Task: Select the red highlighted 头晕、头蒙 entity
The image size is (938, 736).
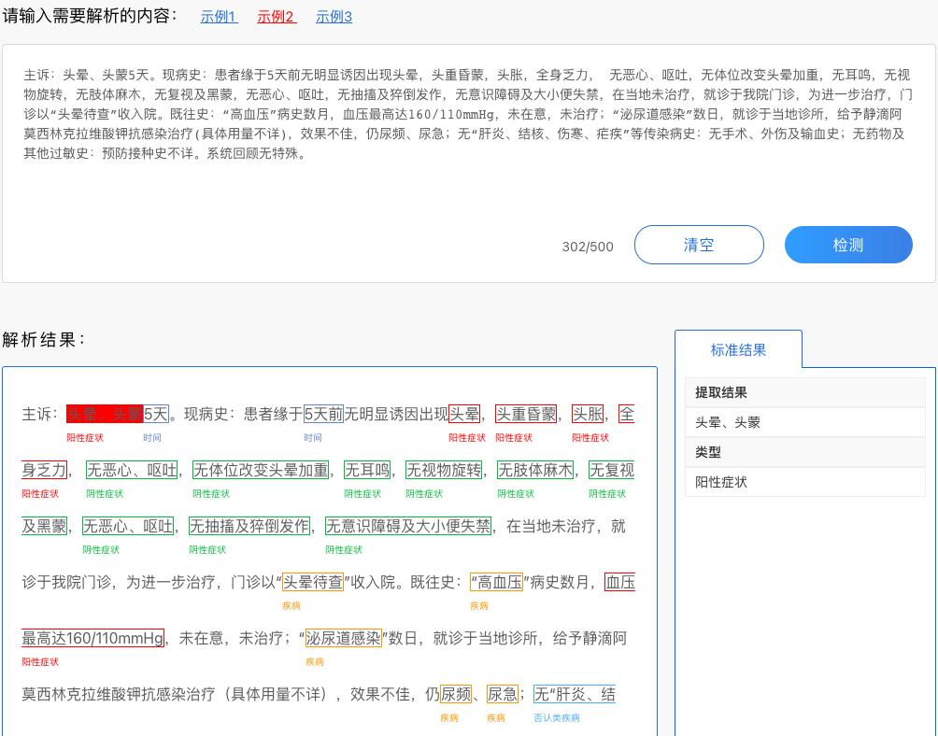Action: tap(105, 414)
